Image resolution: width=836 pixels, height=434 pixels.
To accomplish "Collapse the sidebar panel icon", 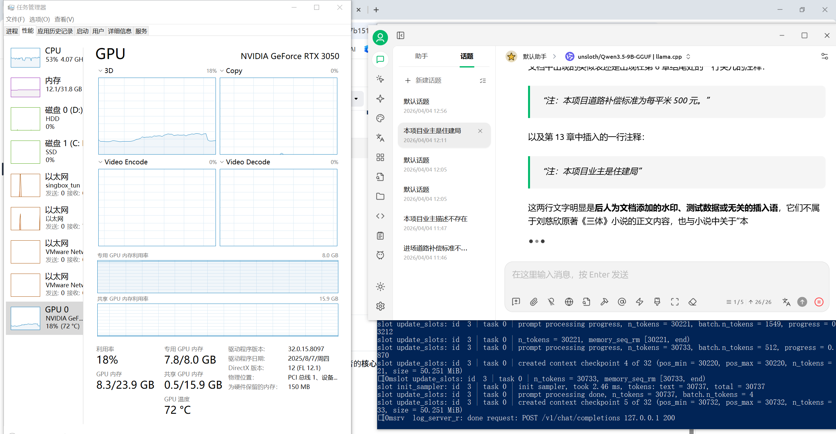I will (400, 36).
